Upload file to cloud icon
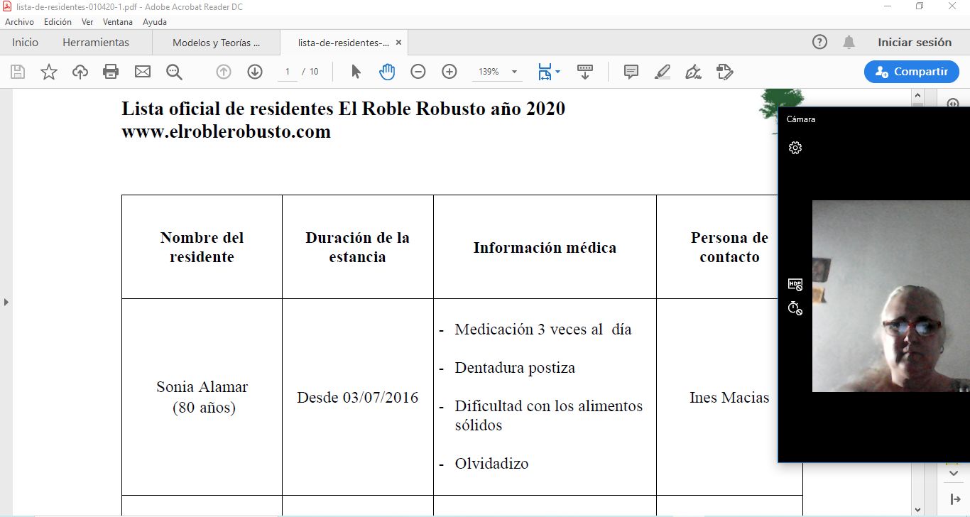 pyautogui.click(x=80, y=72)
